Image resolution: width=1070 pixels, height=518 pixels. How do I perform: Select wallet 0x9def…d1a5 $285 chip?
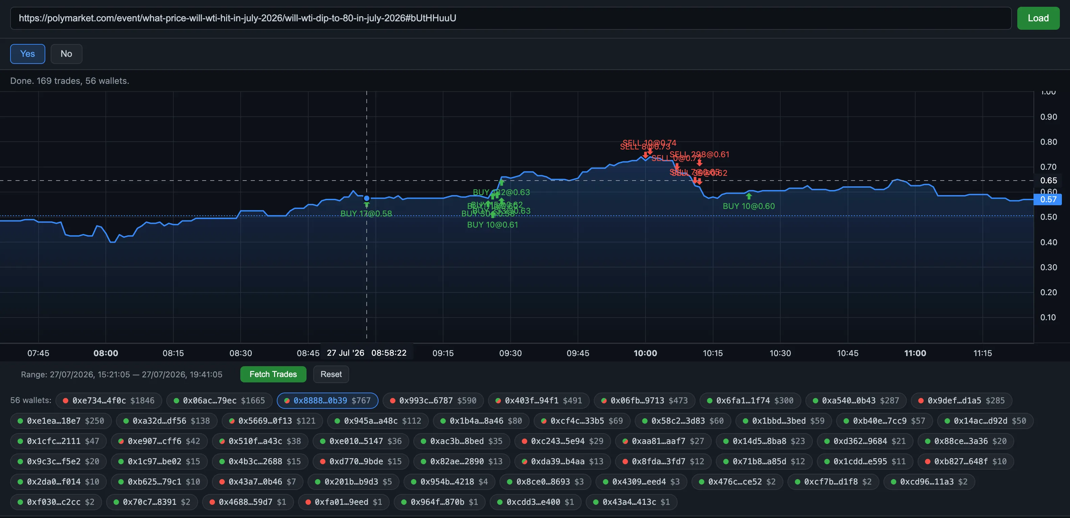tap(962, 400)
